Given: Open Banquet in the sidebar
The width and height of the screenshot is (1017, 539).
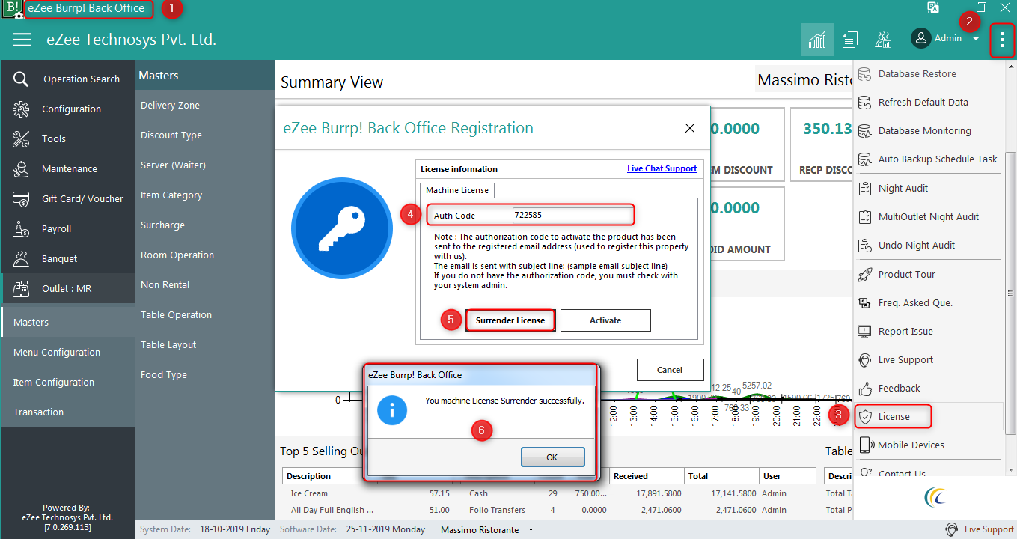Looking at the screenshot, I should [68, 258].
